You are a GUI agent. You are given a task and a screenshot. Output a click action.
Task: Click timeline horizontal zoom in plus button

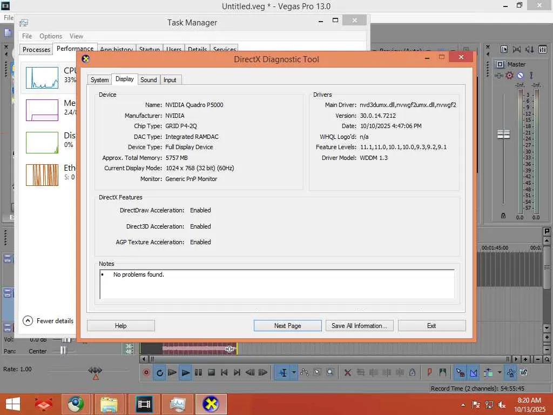[525, 359]
